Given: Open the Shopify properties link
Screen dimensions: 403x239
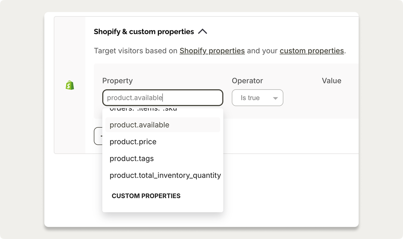Looking at the screenshot, I should [x=212, y=51].
